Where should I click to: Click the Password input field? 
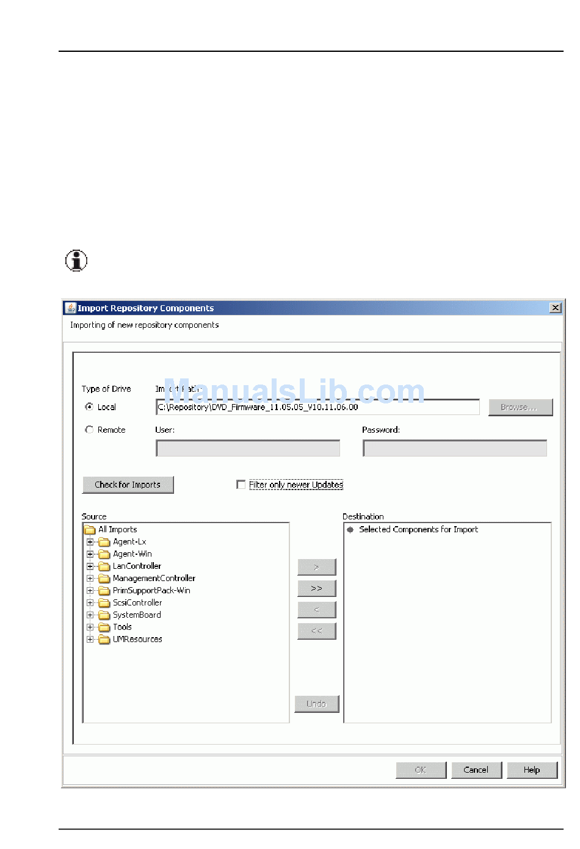tap(455, 448)
